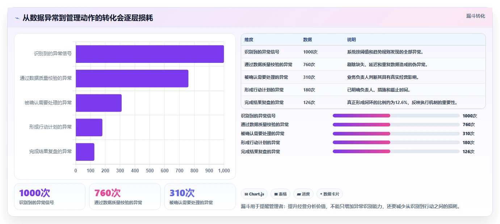This screenshot has width=500, height=224.
Task: Click chart axis label 通过数据质量校验的异常
Action: coord(46,78)
